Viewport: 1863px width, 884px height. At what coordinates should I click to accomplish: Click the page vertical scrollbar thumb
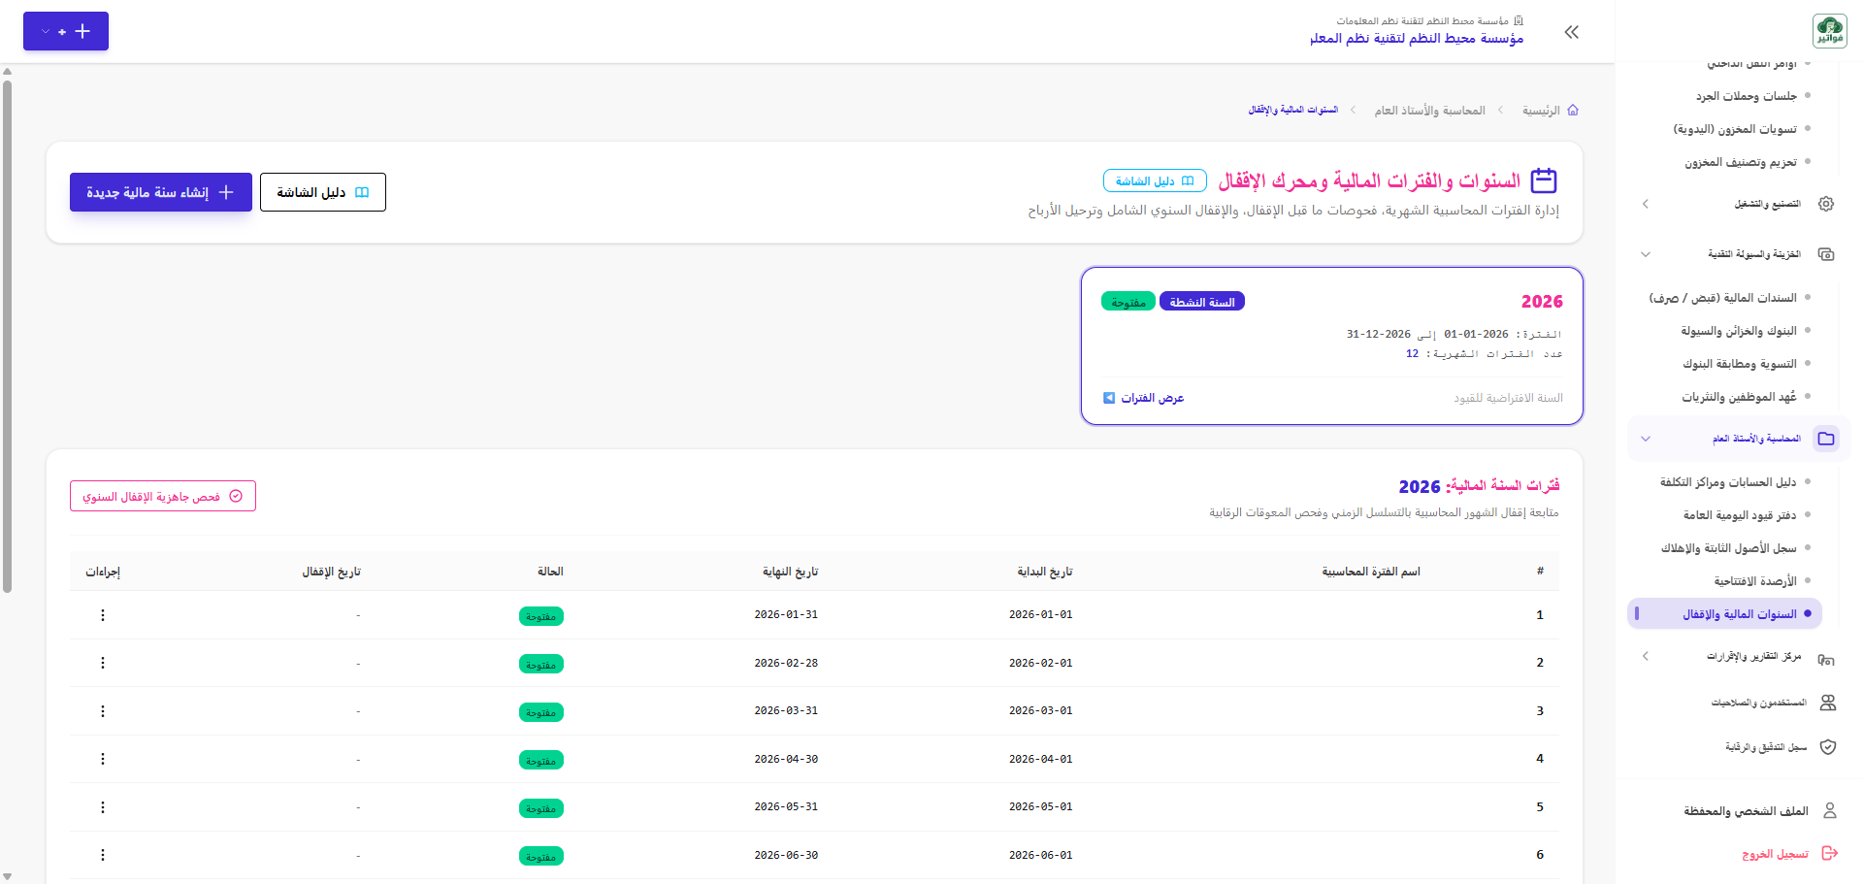click(x=8, y=335)
